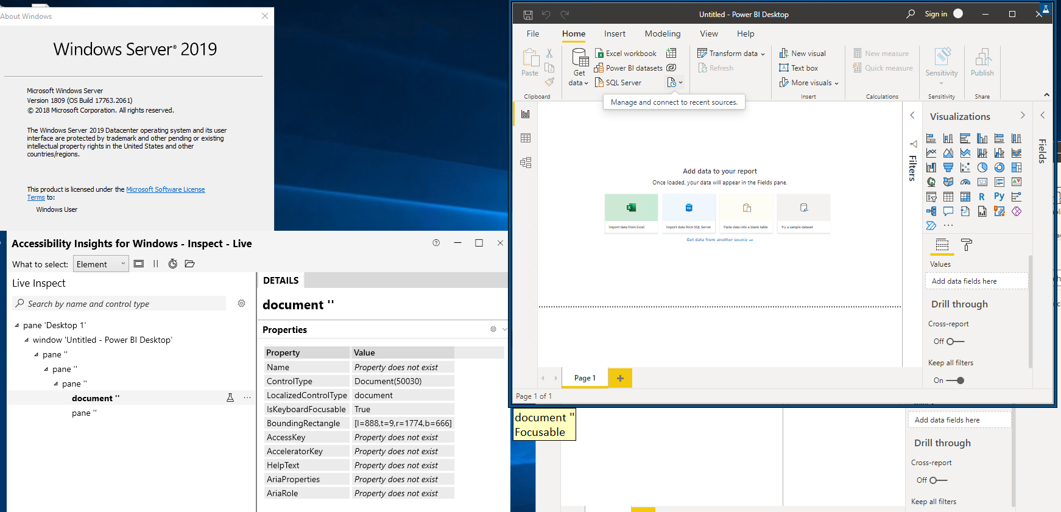Select the R script visual icon
1061x512 pixels.
pos(982,197)
